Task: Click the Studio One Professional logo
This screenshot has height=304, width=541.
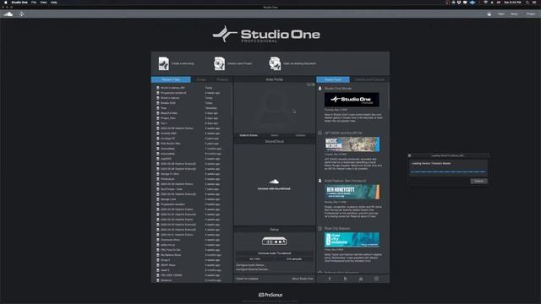Action: point(266,34)
